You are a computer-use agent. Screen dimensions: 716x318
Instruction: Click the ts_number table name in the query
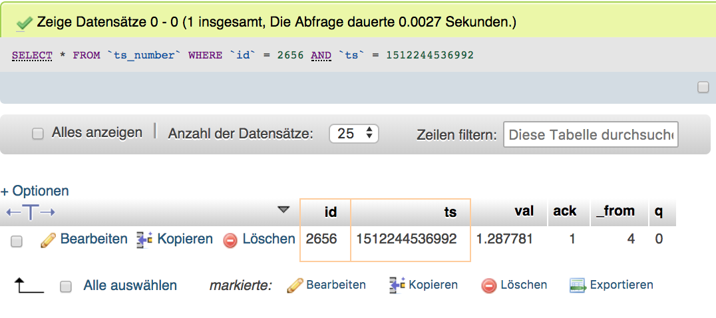pos(144,56)
